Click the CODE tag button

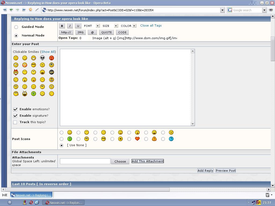point(122,32)
